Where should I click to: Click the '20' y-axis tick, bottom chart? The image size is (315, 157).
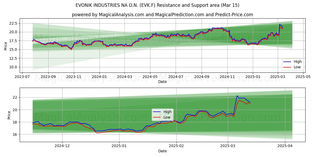point(15,110)
